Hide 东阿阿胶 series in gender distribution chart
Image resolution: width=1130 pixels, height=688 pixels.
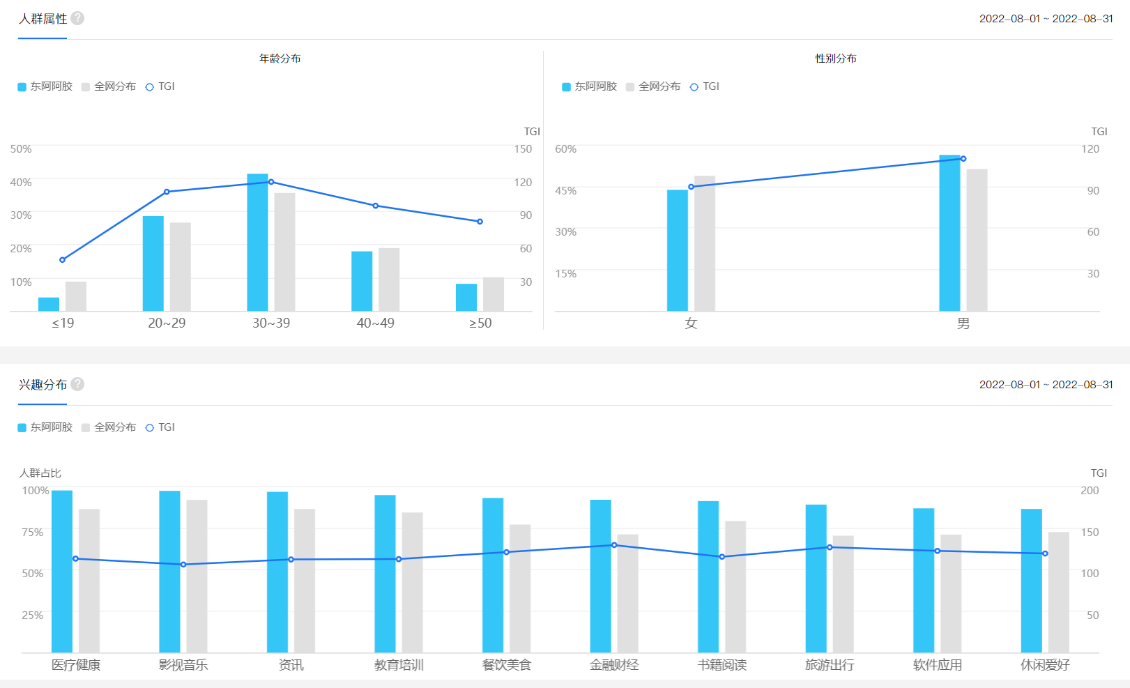click(590, 86)
